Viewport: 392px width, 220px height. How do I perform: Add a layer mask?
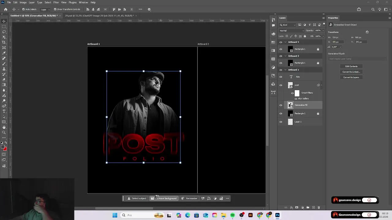(x=297, y=208)
